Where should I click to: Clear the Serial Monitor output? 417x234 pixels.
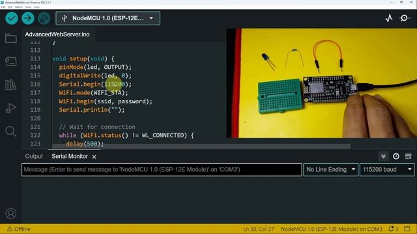[409, 156]
